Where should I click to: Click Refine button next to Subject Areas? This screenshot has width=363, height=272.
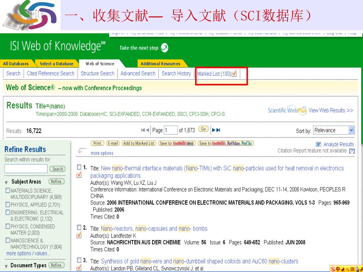click(x=56, y=181)
